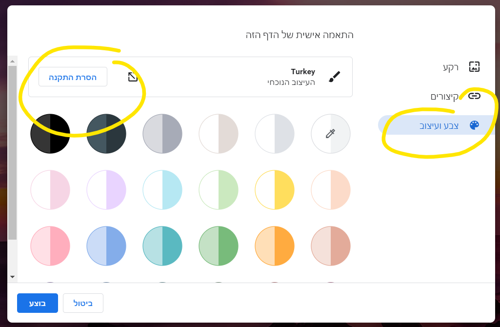
Task: Switch to the קיצורים (Shortcuts) tab
Action: coord(444,96)
